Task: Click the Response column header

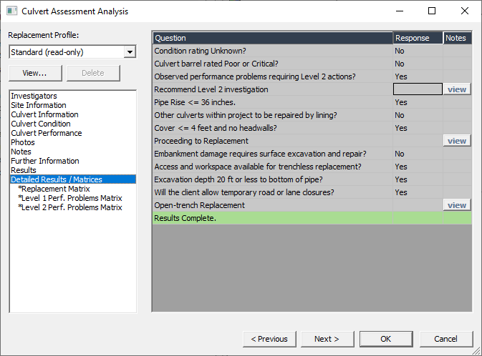Action: tap(418, 38)
